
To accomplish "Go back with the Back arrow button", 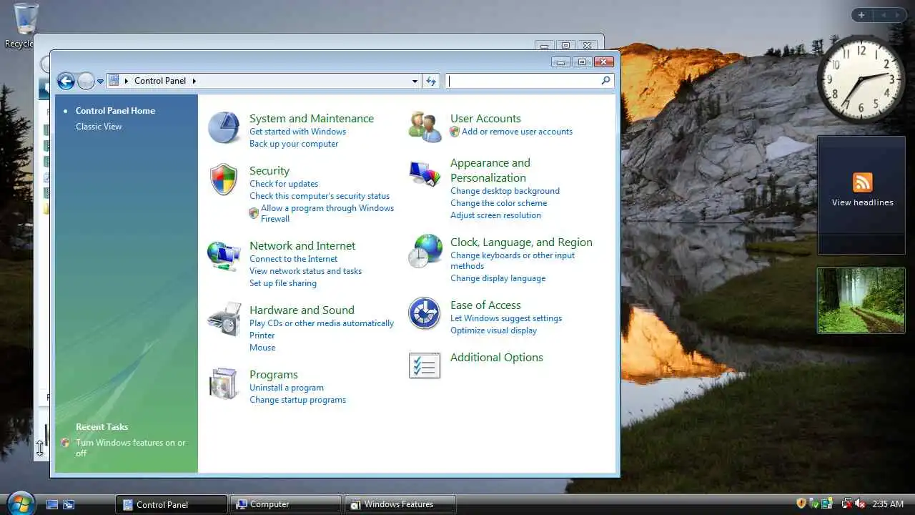I will (66, 81).
